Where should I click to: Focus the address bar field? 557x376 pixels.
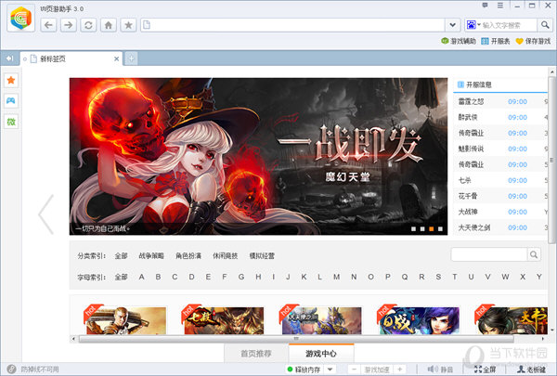tap(293, 25)
